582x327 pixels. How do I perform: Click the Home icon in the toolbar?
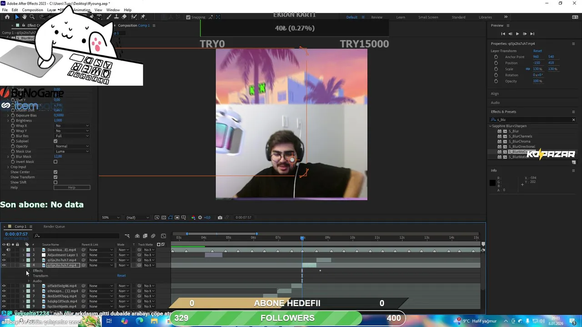tap(7, 17)
